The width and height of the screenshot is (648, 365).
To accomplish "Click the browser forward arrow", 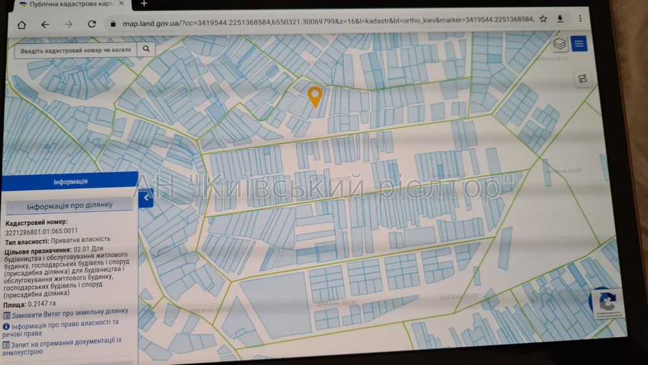I will pyautogui.click(x=68, y=25).
